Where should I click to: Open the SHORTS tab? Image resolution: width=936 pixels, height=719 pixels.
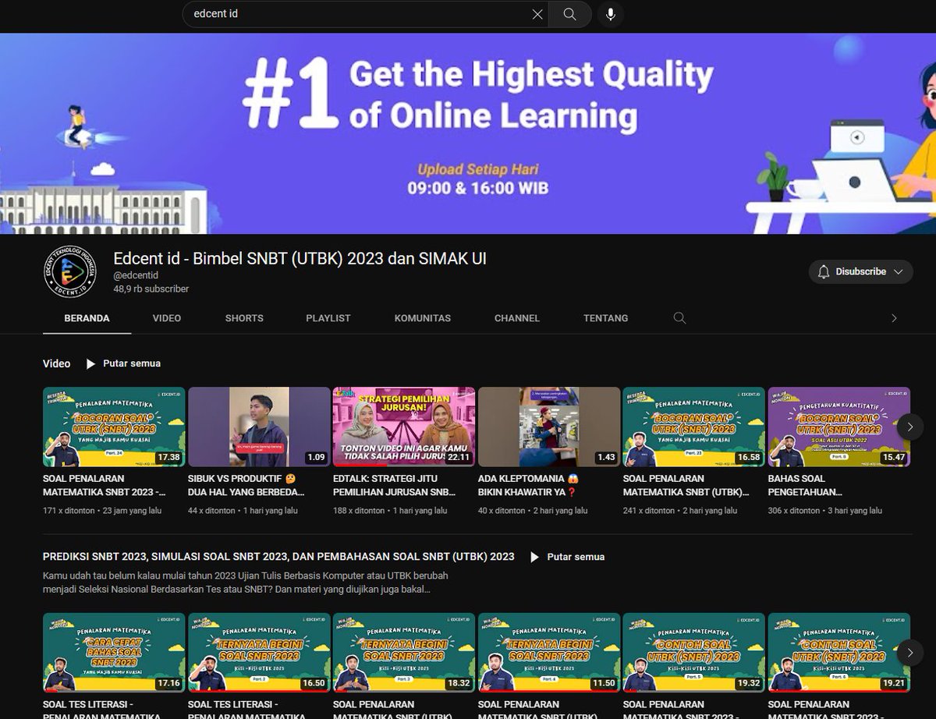click(244, 318)
